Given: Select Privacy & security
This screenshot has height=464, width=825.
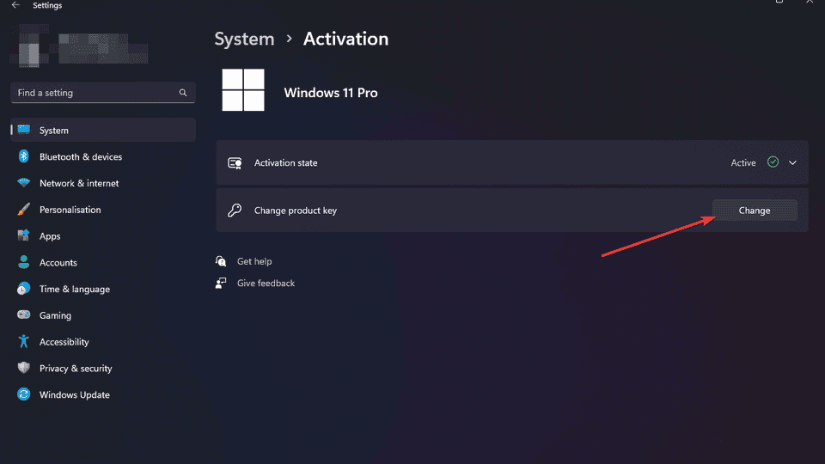Looking at the screenshot, I should point(103,369).
